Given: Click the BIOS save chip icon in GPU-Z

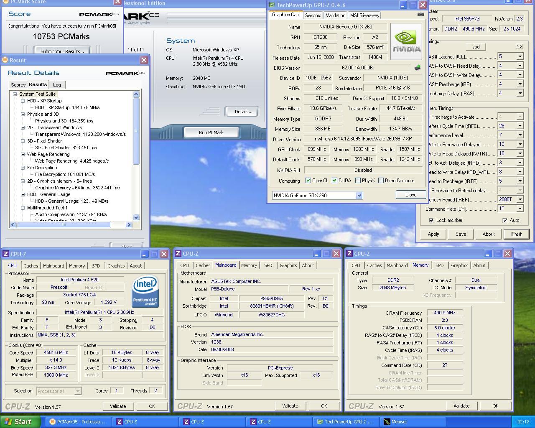Looking at the screenshot, I should coord(417,67).
